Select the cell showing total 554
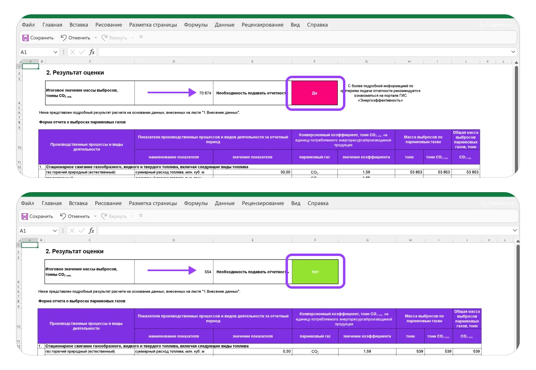 pyautogui.click(x=174, y=272)
